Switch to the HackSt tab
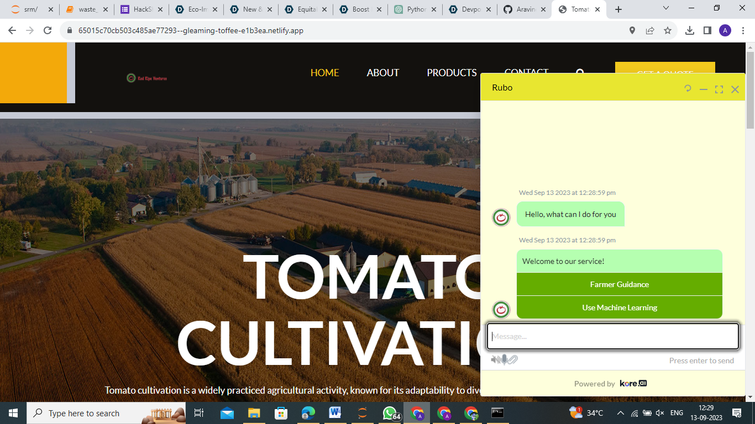Viewport: 755px width, 424px height. click(140, 9)
